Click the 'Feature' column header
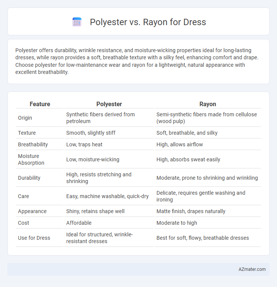277x287 pixels. [40, 104]
